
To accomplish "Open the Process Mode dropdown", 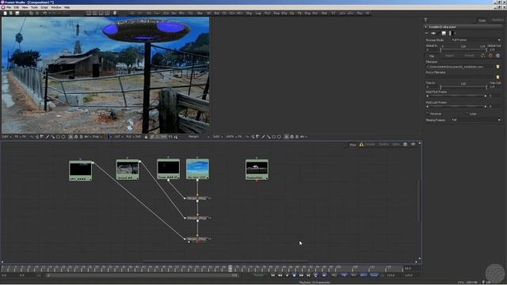I will (475, 40).
